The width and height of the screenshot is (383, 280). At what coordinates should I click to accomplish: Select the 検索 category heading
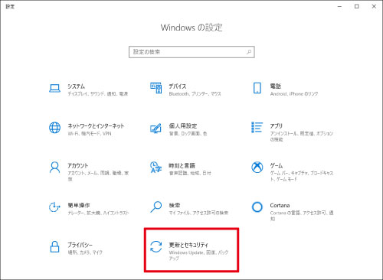175,205
